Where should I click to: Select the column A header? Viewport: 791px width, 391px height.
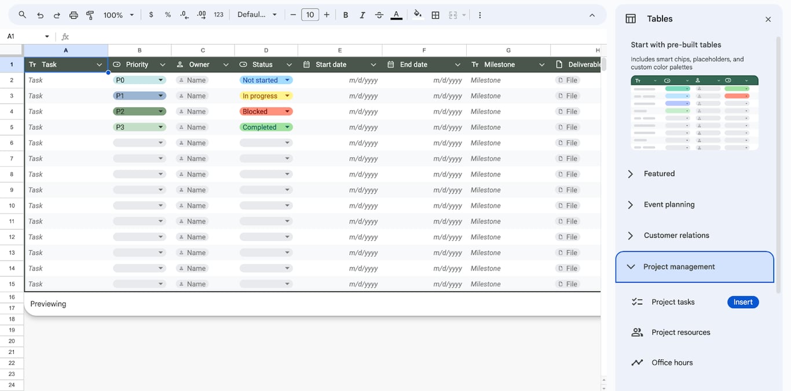tap(66, 50)
